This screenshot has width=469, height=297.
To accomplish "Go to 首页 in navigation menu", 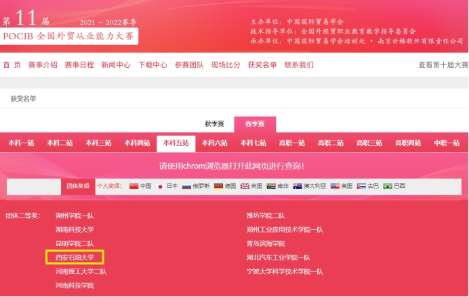I will [12, 65].
